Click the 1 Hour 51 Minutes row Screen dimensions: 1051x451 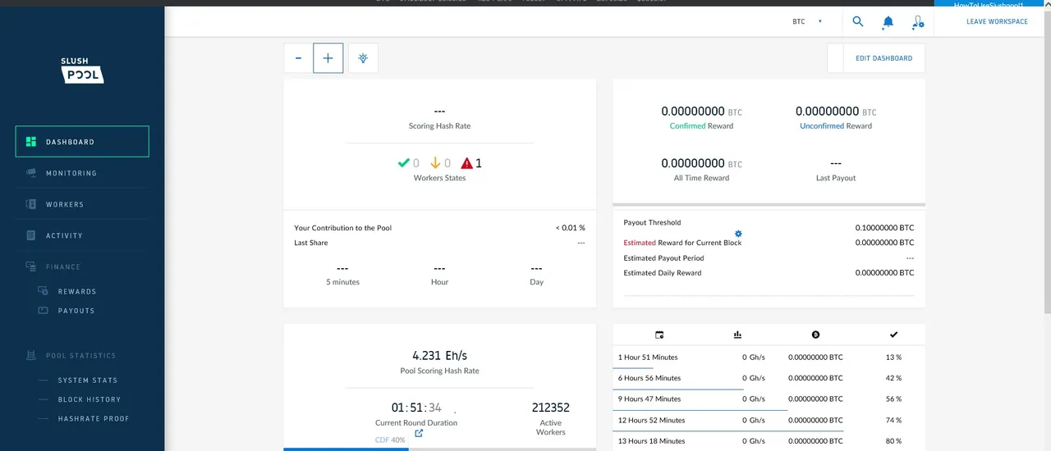point(769,358)
